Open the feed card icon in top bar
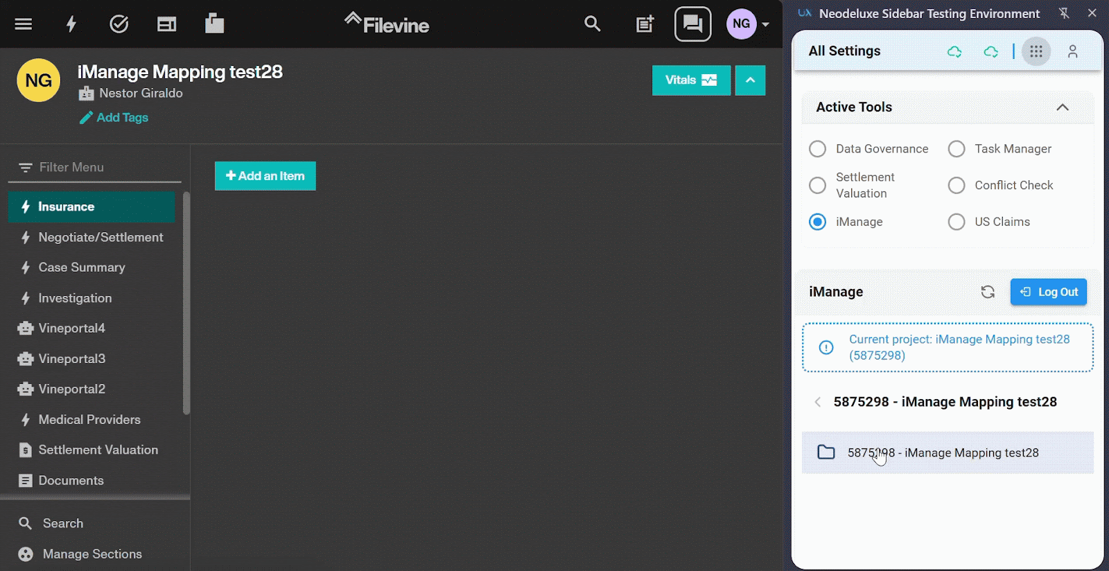 pyautogui.click(x=166, y=25)
